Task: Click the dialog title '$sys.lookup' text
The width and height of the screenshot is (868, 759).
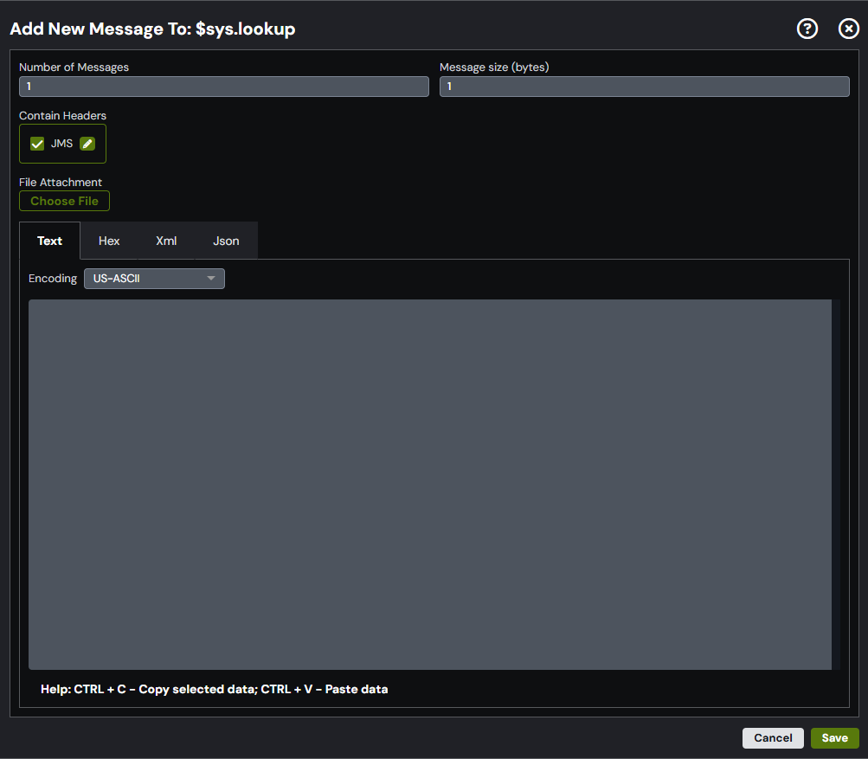Action: pyautogui.click(x=245, y=29)
